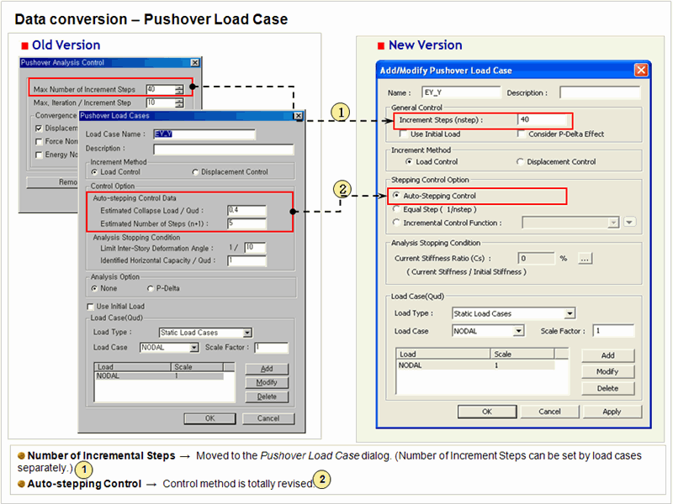The image size is (673, 504).
Task: Click Add button in old Pushover Load Cases
Action: (267, 369)
